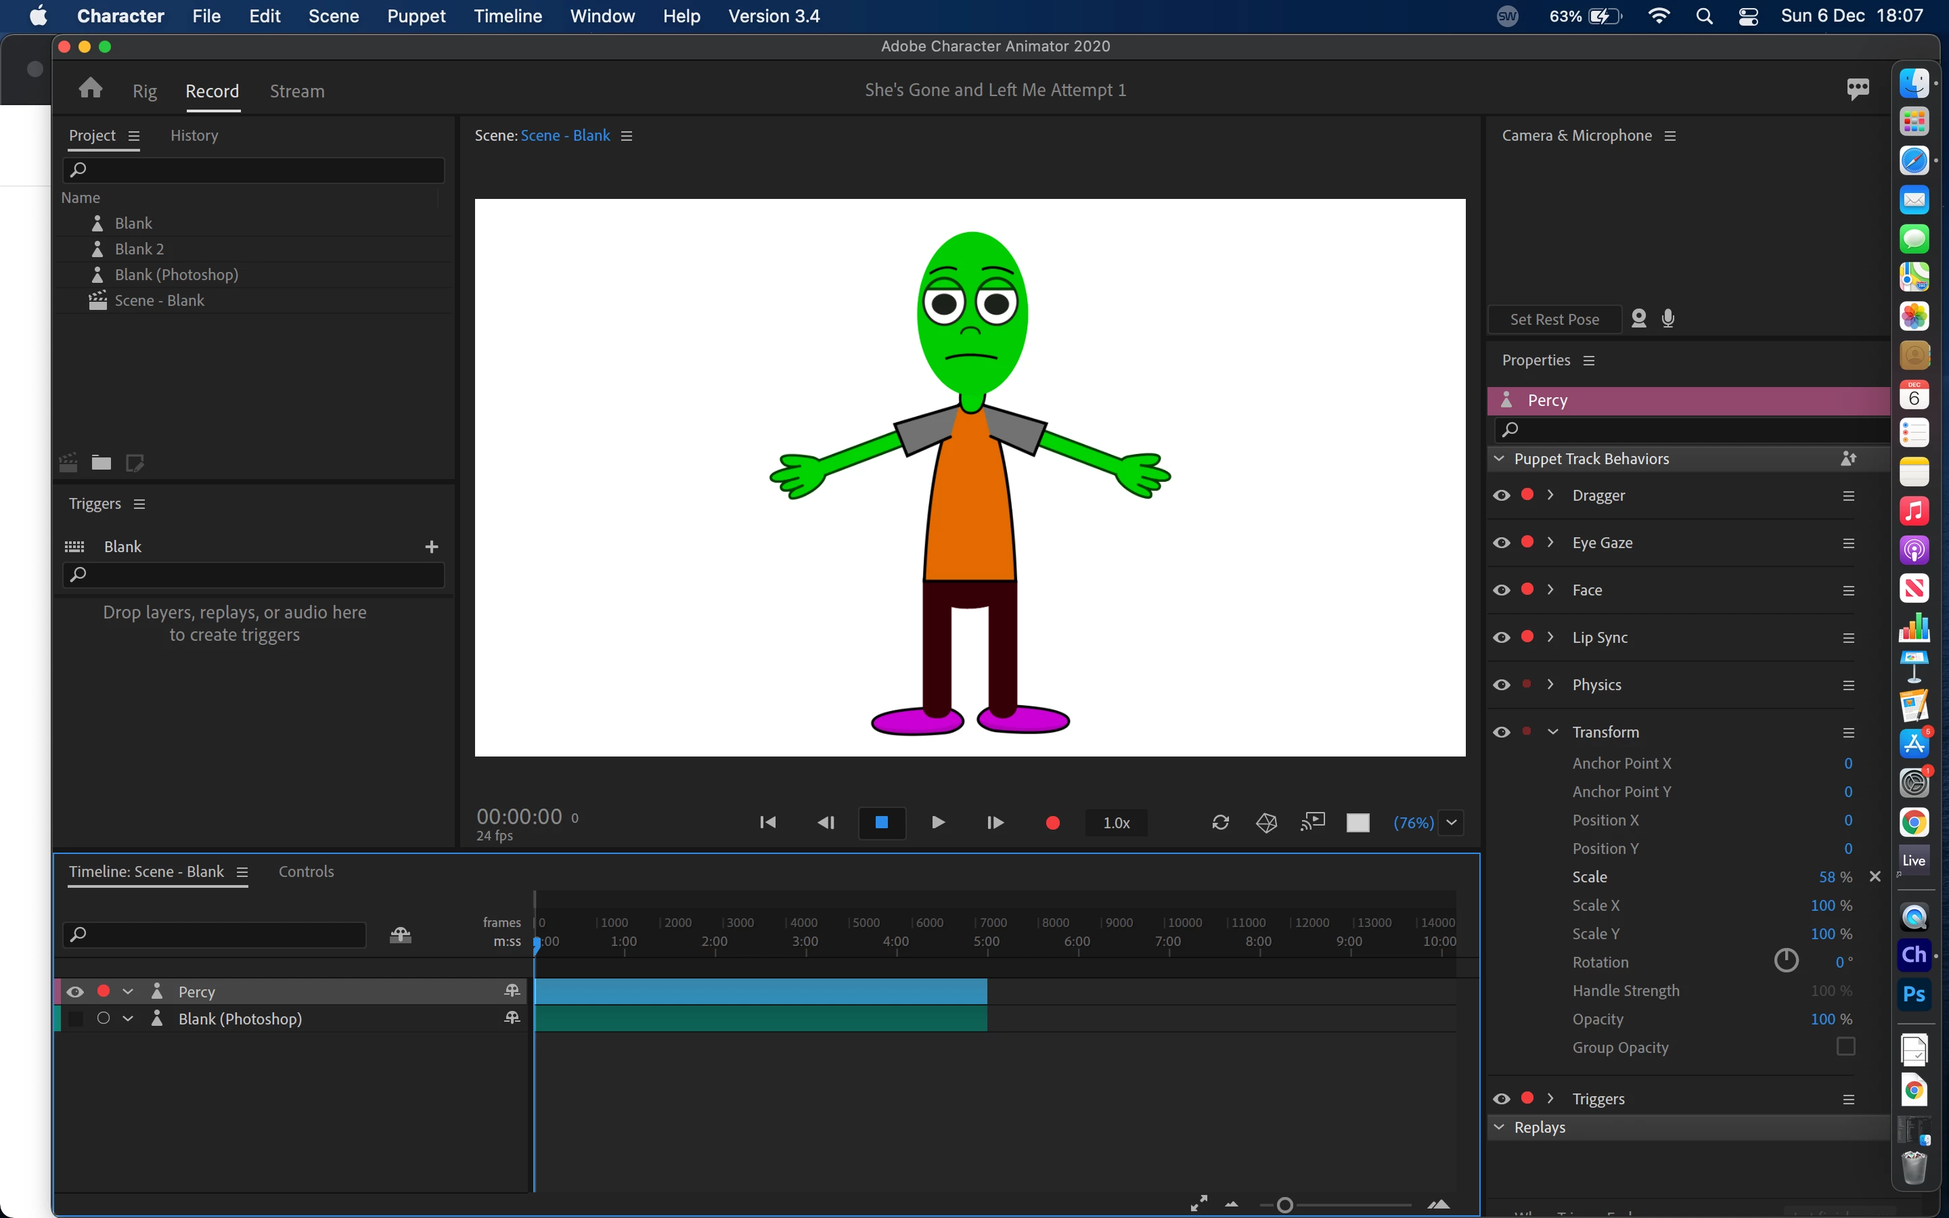This screenshot has width=1949, height=1218.
Task: Toggle visibility of the Face behavior
Action: 1501,589
